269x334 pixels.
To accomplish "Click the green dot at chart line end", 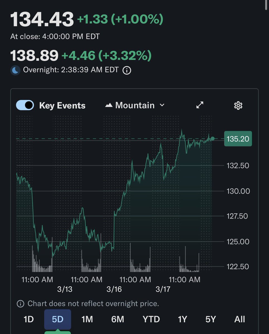I will (x=213, y=138).
